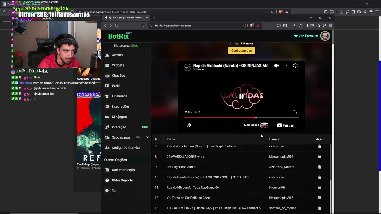Click Obter Suporte link
The image size is (381, 214).
tap(122, 180)
